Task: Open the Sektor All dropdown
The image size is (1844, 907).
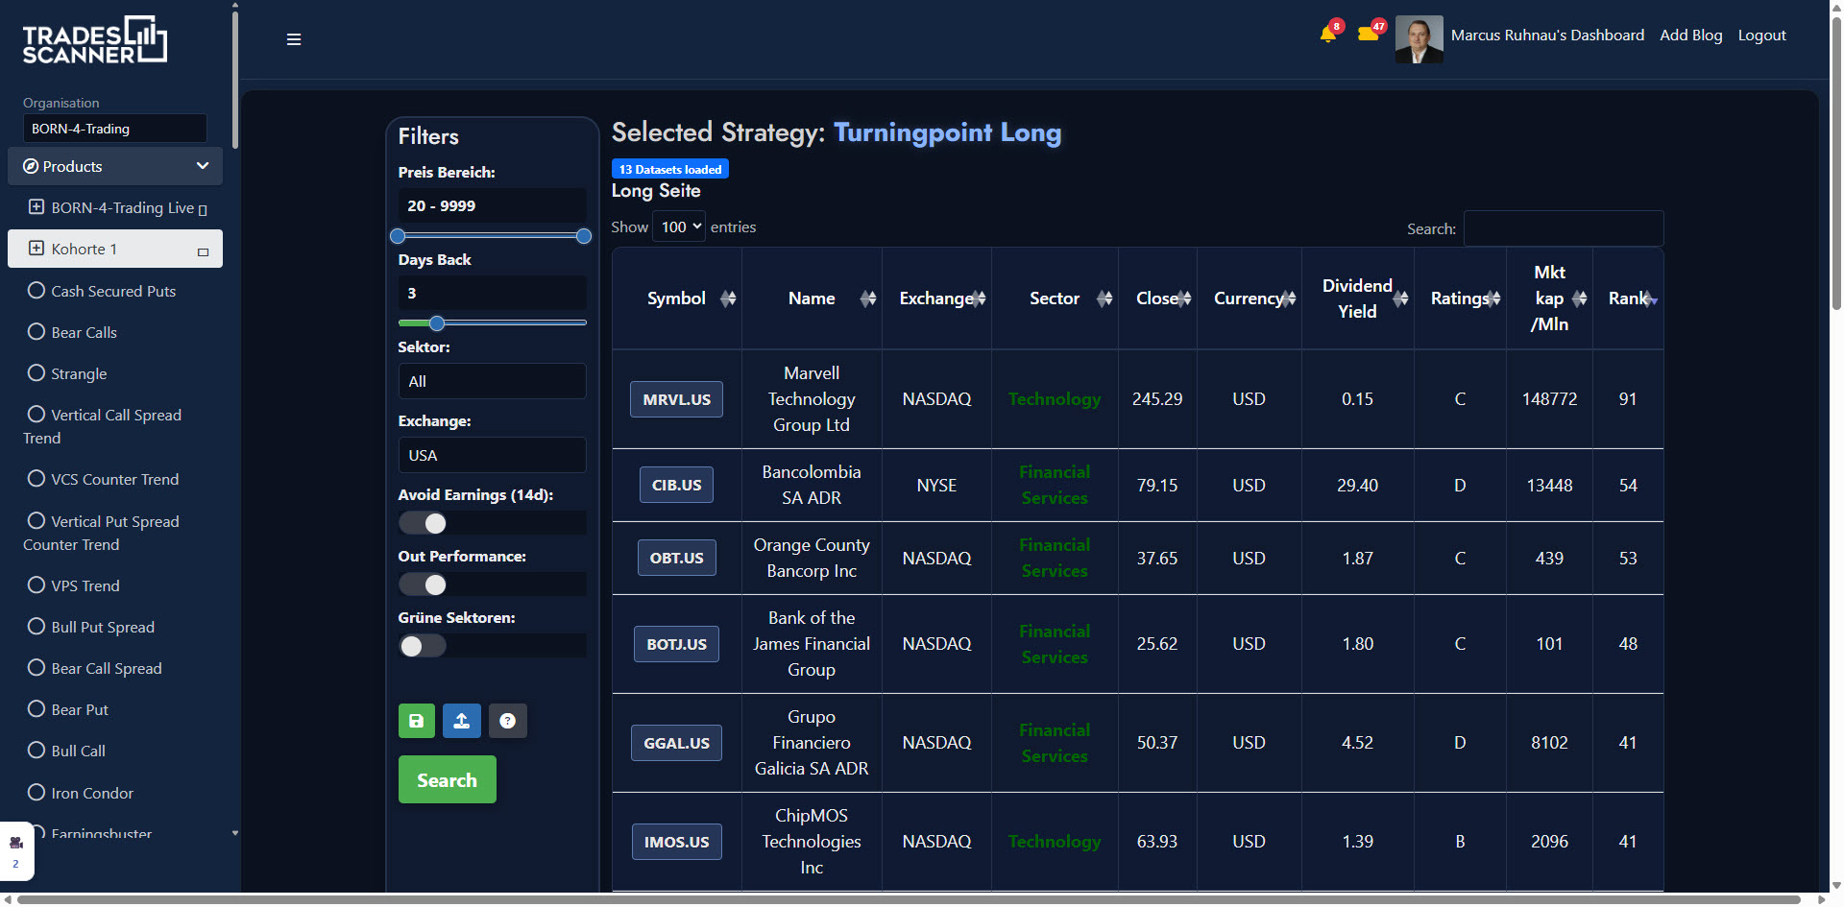Action: (x=492, y=381)
